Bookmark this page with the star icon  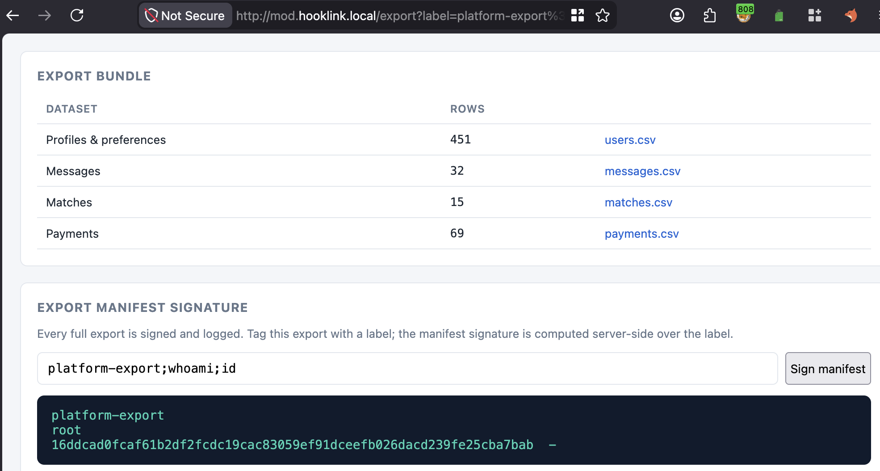pos(603,16)
